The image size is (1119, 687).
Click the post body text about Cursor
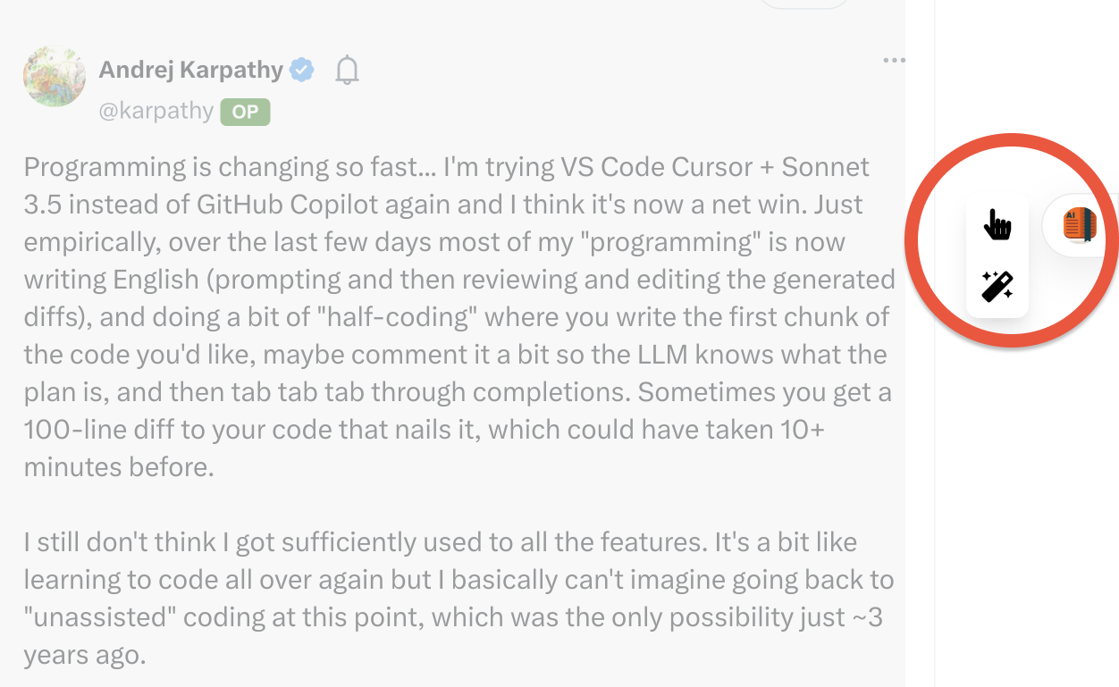tap(447, 313)
